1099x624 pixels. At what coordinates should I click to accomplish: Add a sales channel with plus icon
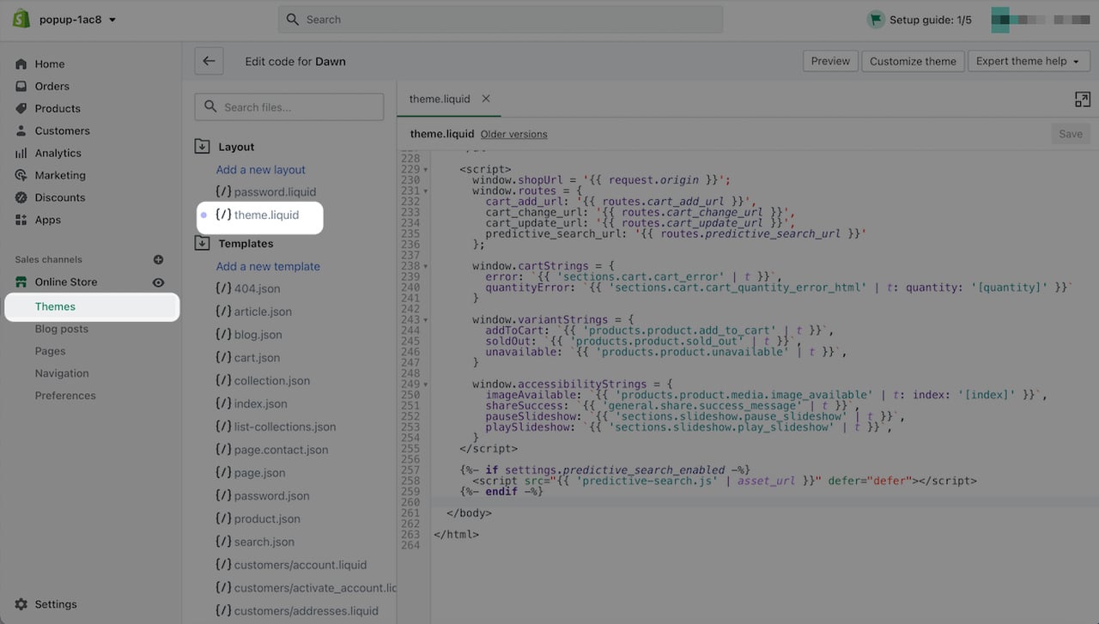pos(158,259)
